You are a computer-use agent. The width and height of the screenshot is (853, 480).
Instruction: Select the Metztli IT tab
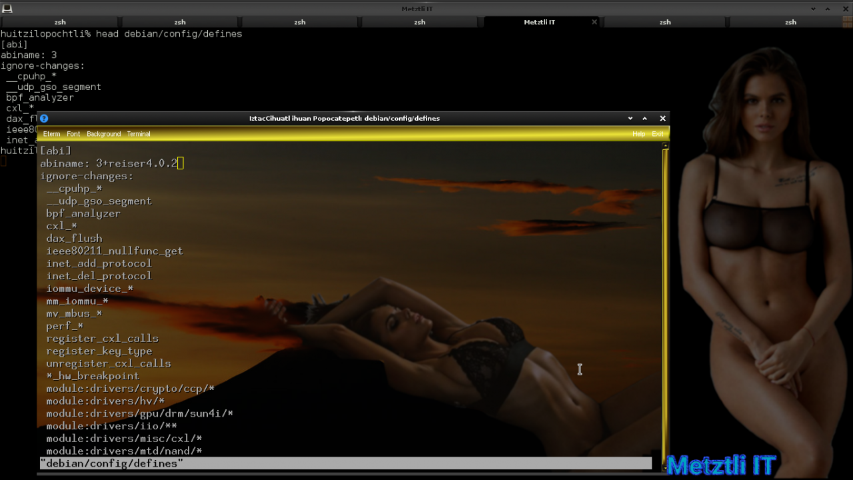(x=540, y=22)
